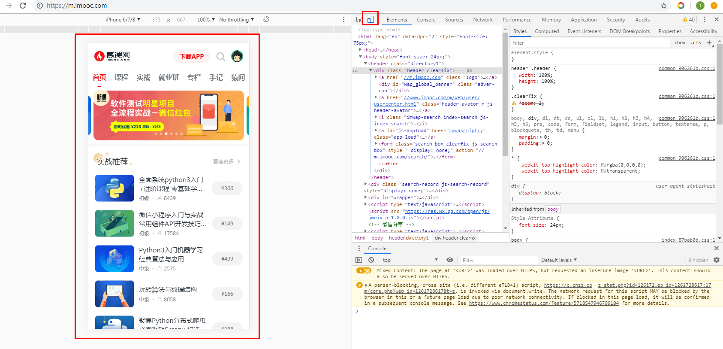Viewport: 723px width, 349px height.
Task: Click the imooc logo
Action: point(112,56)
